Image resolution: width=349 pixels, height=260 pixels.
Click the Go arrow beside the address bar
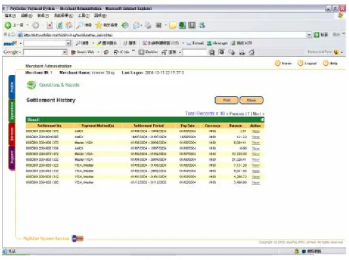316,35
